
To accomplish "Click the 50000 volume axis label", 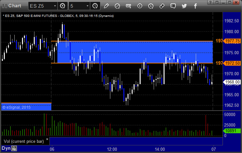I will pyautogui.click(x=230, y=114).
